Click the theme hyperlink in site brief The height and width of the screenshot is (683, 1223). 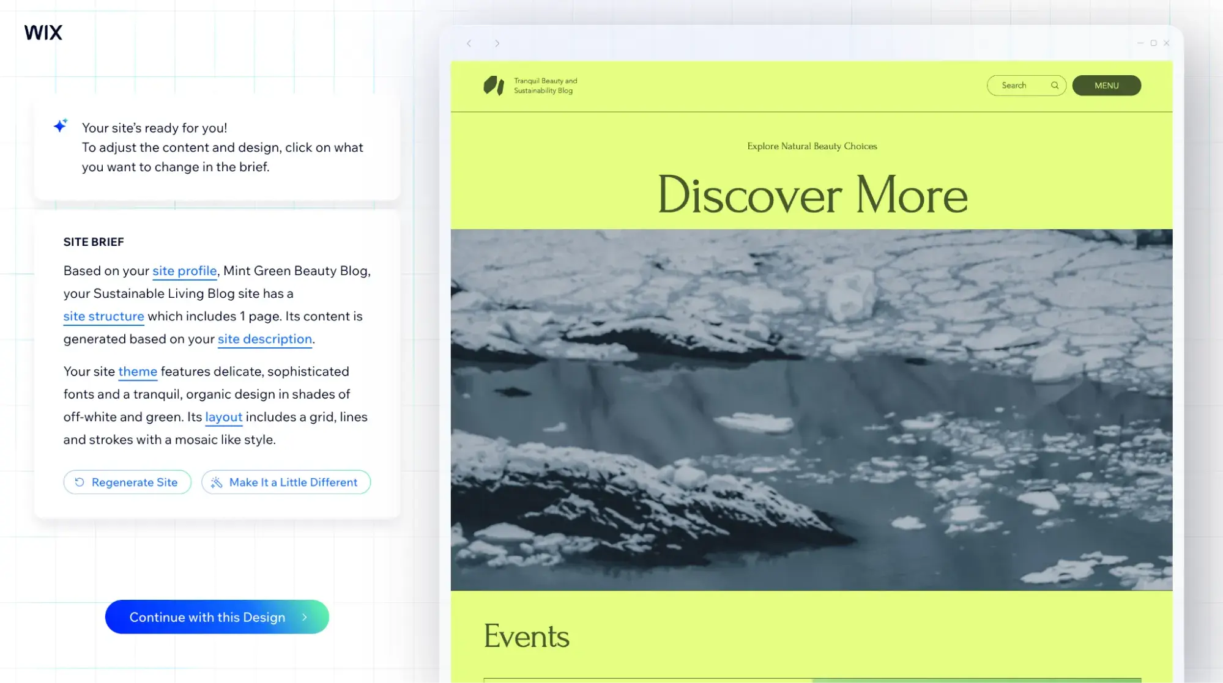point(137,371)
